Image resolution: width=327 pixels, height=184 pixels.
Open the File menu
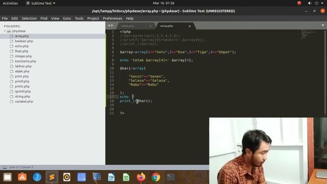pos(5,18)
